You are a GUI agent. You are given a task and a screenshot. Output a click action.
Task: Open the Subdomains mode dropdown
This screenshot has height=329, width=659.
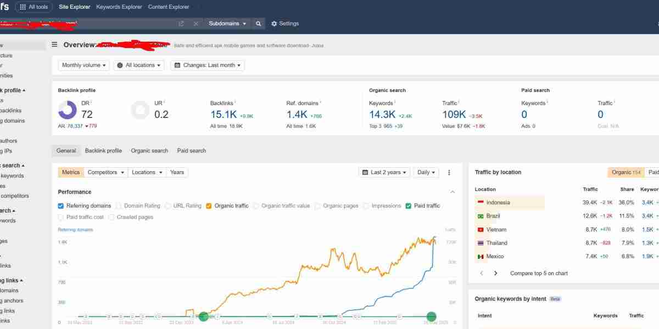(227, 24)
